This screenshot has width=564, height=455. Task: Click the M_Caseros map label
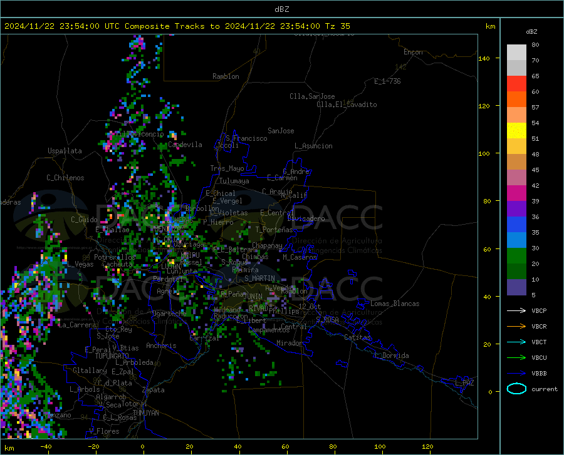[300, 257]
